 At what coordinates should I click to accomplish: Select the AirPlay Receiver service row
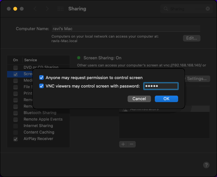click(38, 139)
